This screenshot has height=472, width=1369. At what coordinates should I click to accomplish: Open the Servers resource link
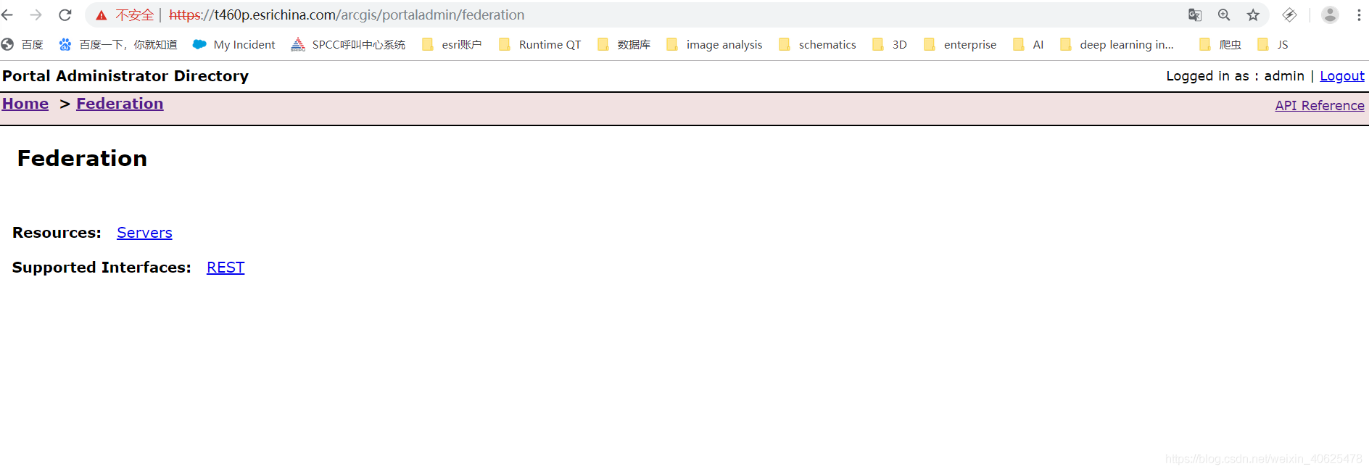[144, 233]
